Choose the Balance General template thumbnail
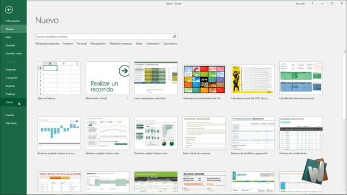The width and height of the screenshot is (347, 195). (x=204, y=181)
